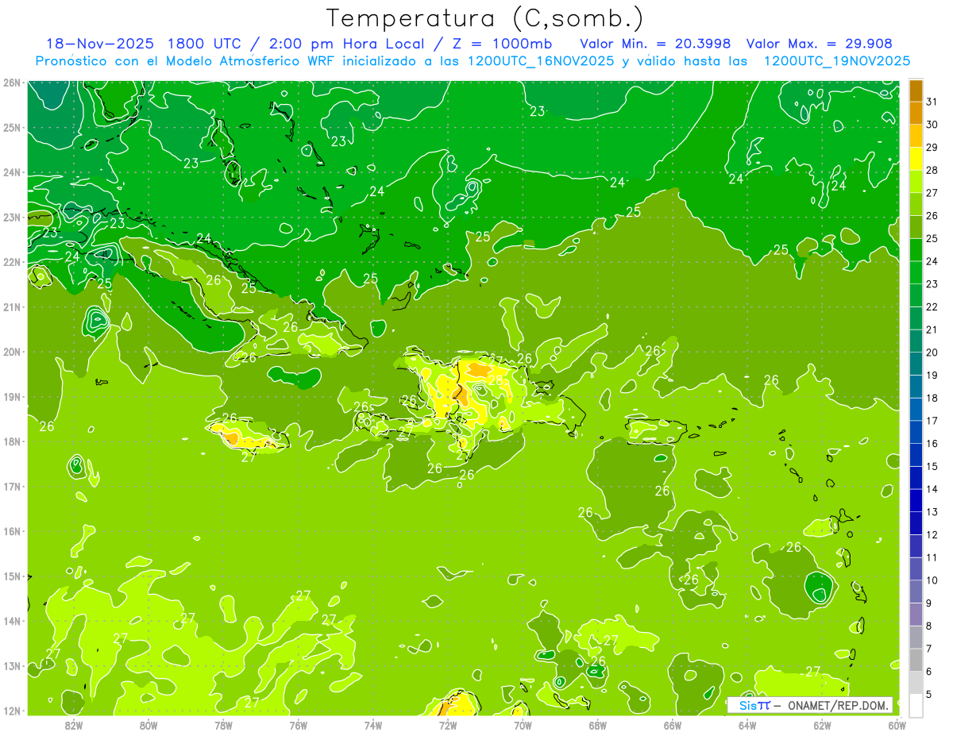The width and height of the screenshot is (953, 736).
Task: Click the "Temperatura (C,somb.)" chart title
Action: pyautogui.click(x=485, y=18)
